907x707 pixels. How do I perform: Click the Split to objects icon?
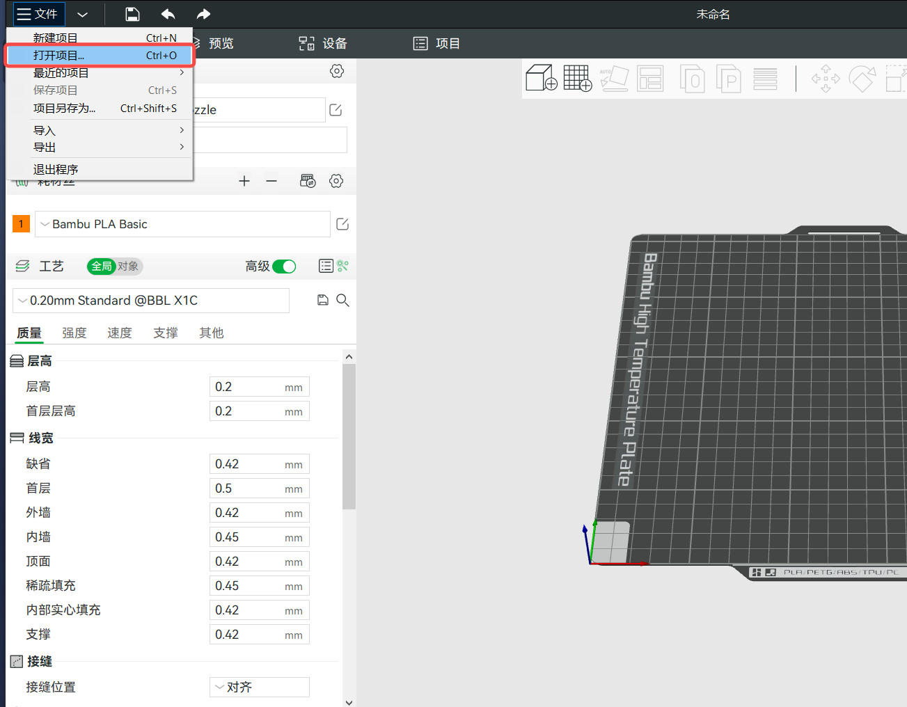[x=692, y=78]
